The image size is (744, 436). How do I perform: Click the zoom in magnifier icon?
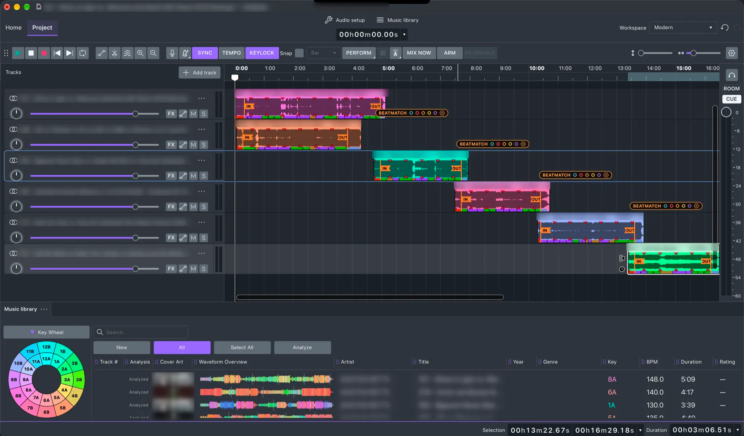[x=140, y=53]
